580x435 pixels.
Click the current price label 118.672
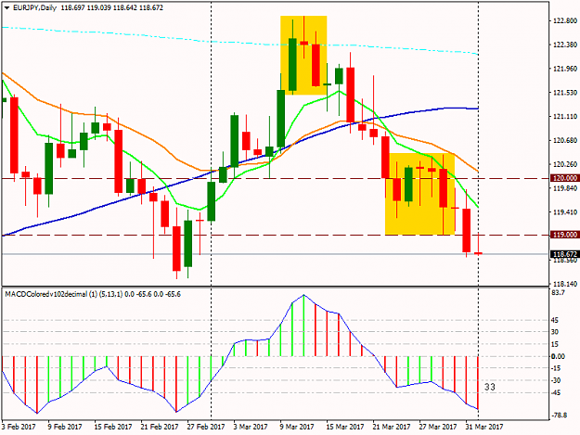tap(565, 254)
